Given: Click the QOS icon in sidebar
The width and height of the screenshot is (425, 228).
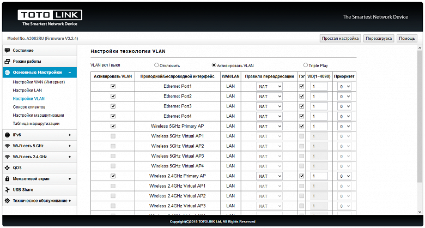Looking at the screenshot, I should (x=7, y=168).
